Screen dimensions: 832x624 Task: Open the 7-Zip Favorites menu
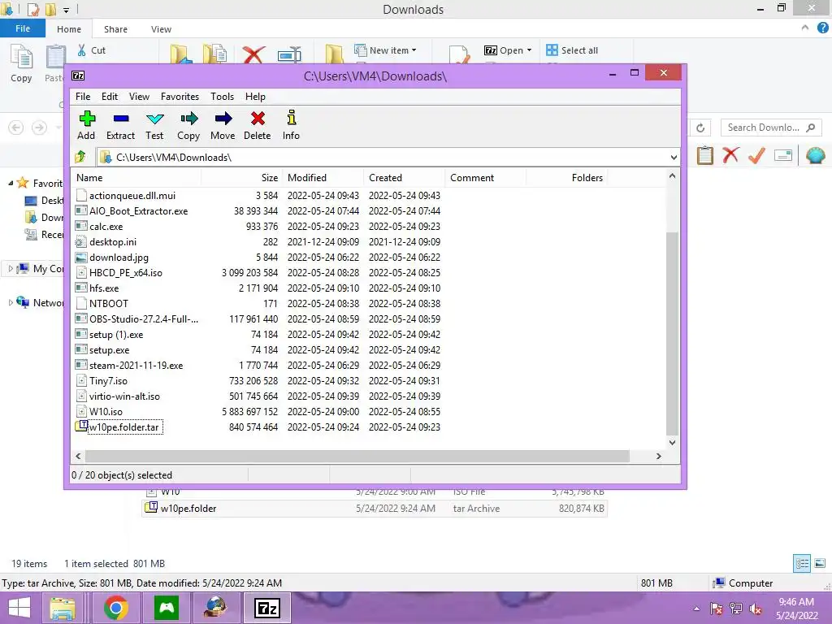coord(180,97)
